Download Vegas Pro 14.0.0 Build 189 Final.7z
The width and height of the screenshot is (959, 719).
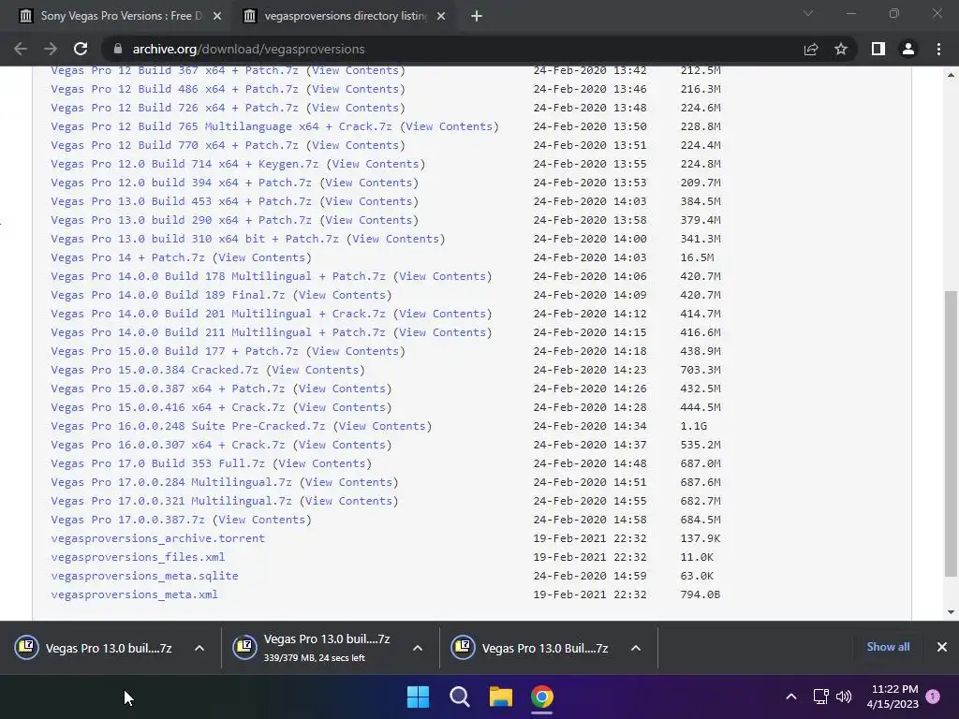click(168, 295)
